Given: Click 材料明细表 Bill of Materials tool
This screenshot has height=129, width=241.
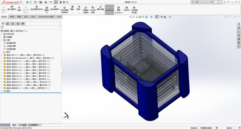Looking at the screenshot, I should (x=93, y=10).
